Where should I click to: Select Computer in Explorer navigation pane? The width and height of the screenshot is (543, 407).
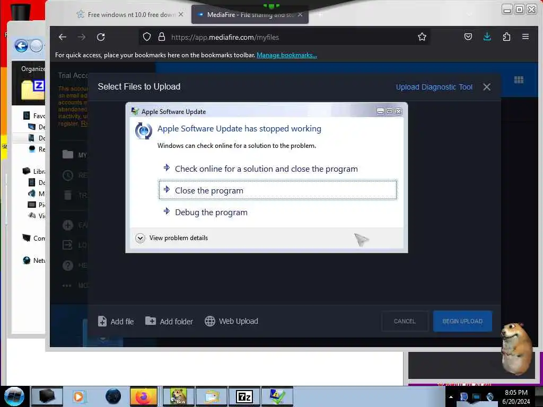pos(34,238)
